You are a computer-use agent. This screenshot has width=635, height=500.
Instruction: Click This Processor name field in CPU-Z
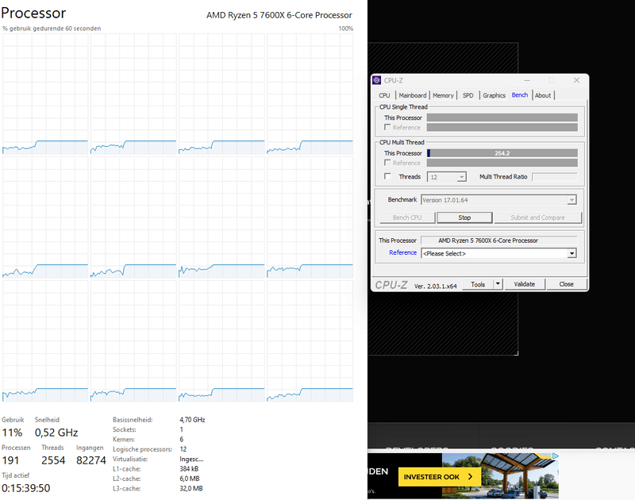499,240
